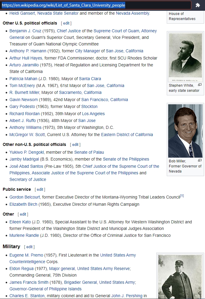Edit the Other non-U.S. political officials section
Screen dimensions: 205x299
(75, 145)
